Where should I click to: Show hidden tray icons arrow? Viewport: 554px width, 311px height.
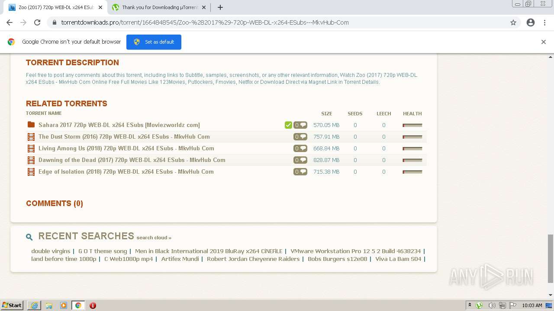tap(470, 305)
